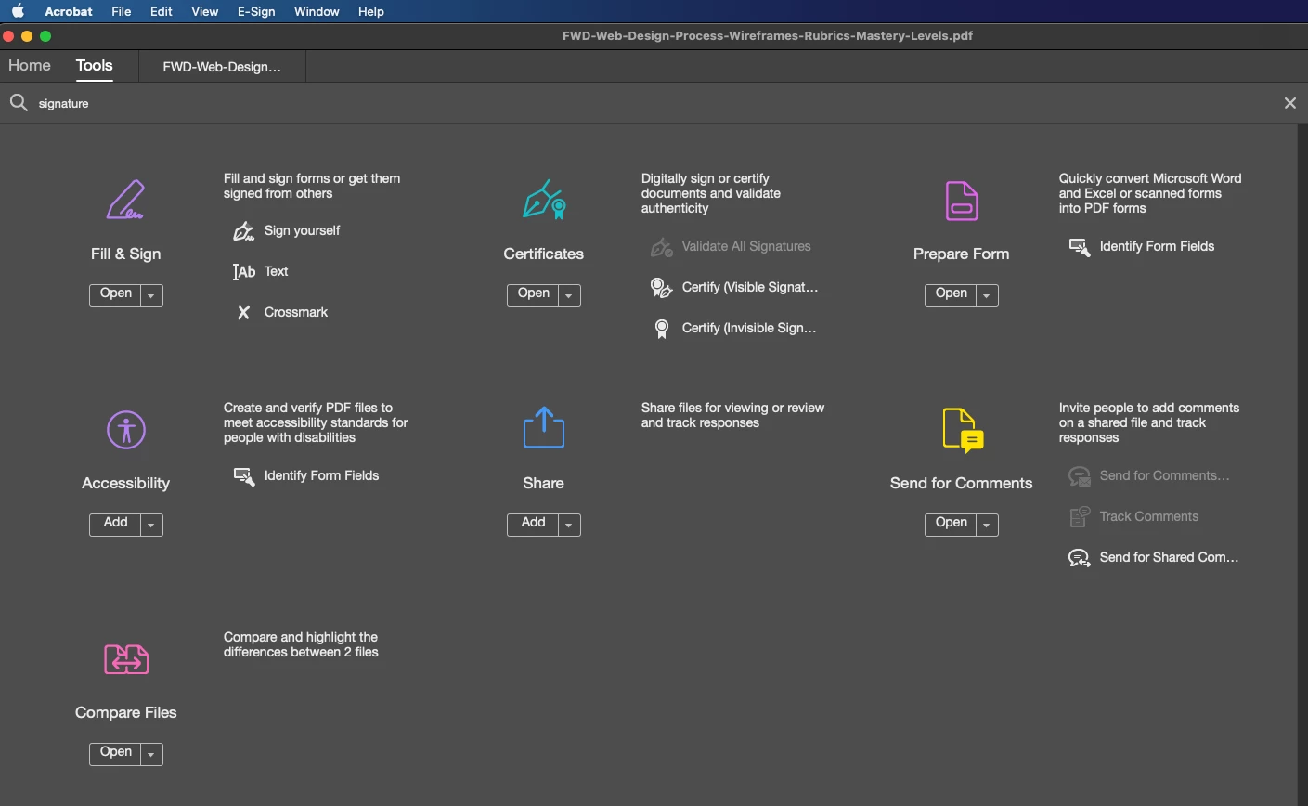Open the Acrobat menu
1308x806 pixels.
coord(69,11)
